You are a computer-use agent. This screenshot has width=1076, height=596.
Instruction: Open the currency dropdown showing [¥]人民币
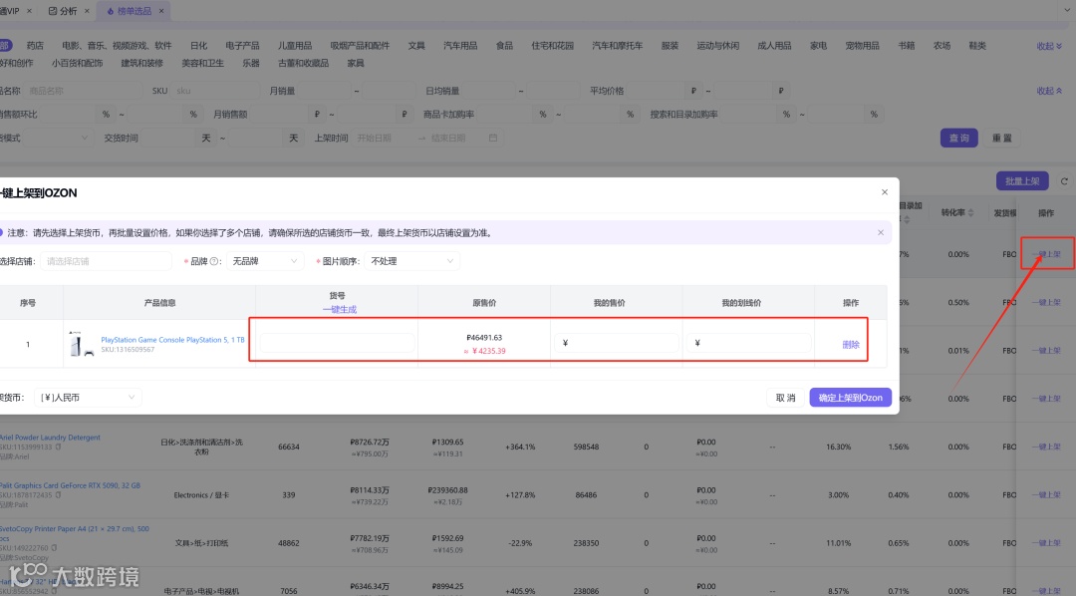(88, 397)
